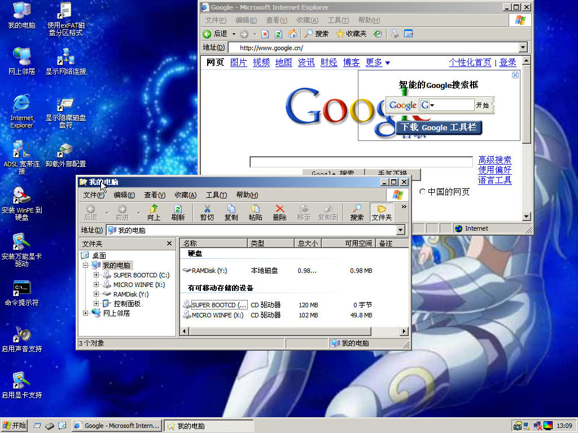578x433 pixels.
Task: Select the 中国的网页 radio button
Action: [x=422, y=192]
